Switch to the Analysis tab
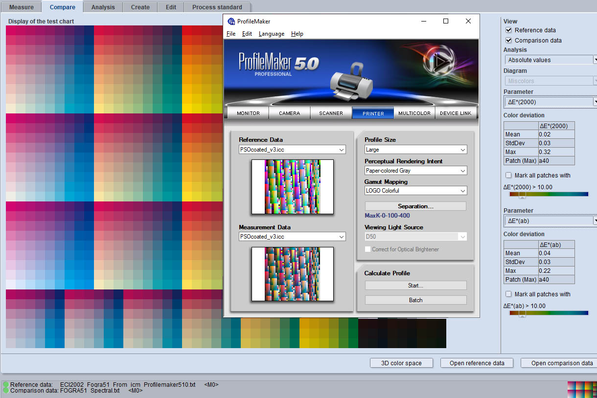The image size is (597, 398). tap(103, 7)
